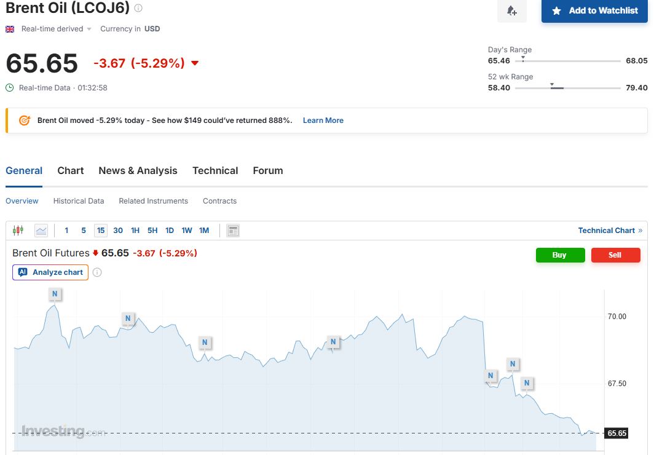Click info icon beside Brent Oil title
Screen dimensions: 654x455
(138, 8)
